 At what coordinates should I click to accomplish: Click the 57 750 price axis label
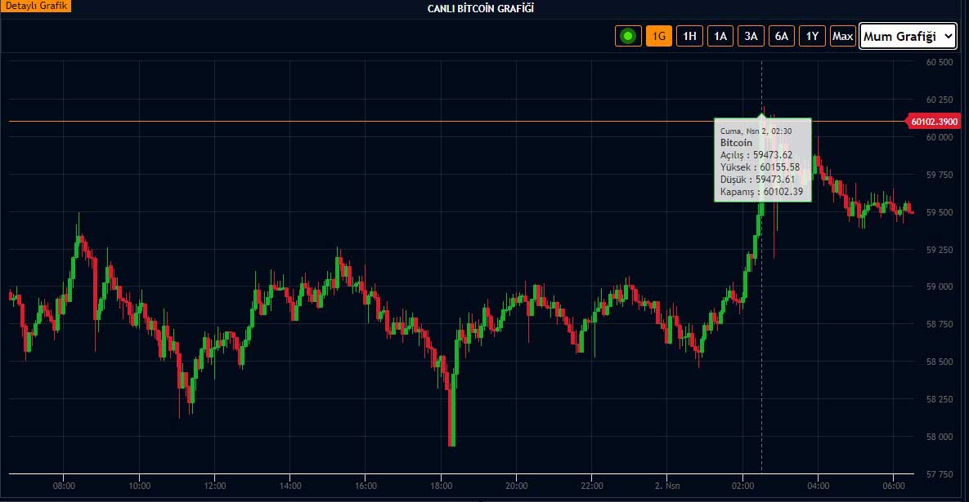(x=940, y=474)
